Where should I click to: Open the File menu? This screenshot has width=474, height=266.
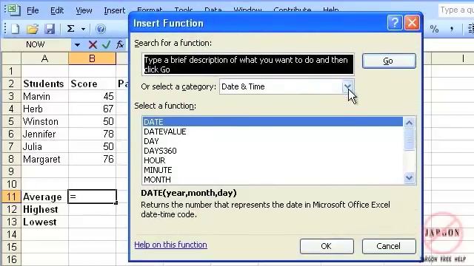click(33, 10)
